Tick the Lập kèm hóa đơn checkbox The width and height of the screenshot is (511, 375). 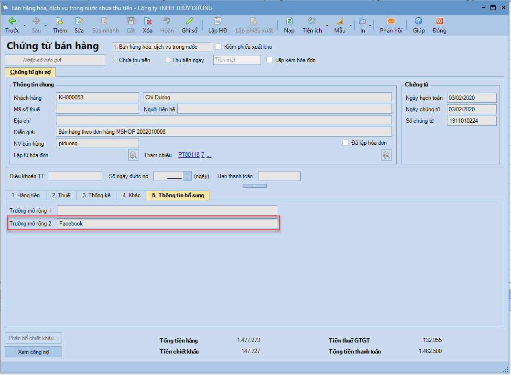[x=270, y=60]
